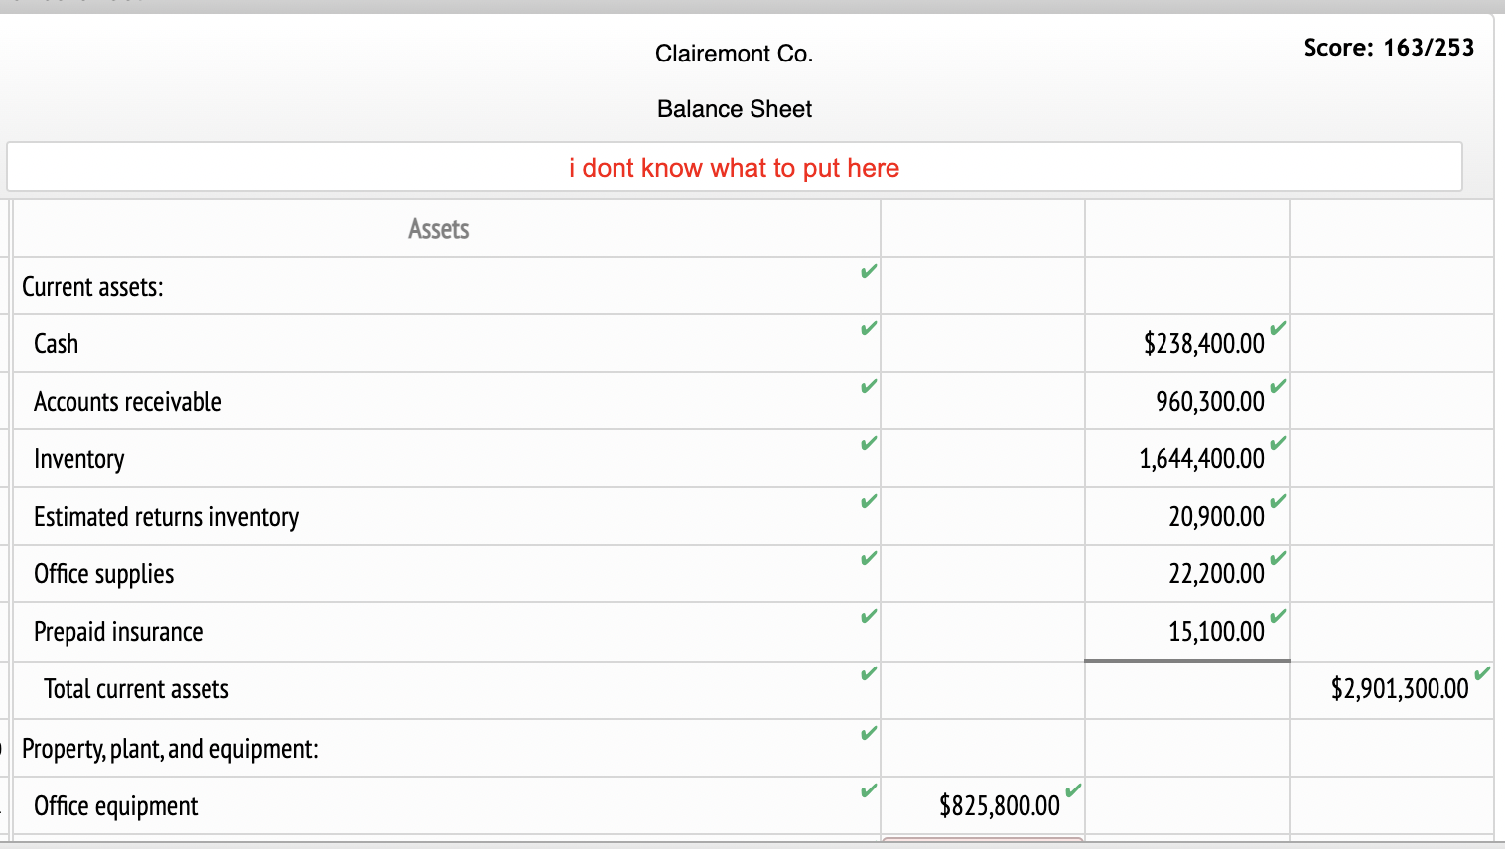Click the checkmark at the end of the Estimated returns inventory label
1505x849 pixels.
click(869, 501)
